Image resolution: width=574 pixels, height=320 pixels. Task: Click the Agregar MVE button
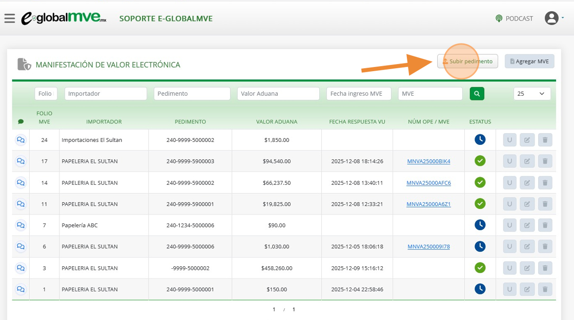point(529,61)
